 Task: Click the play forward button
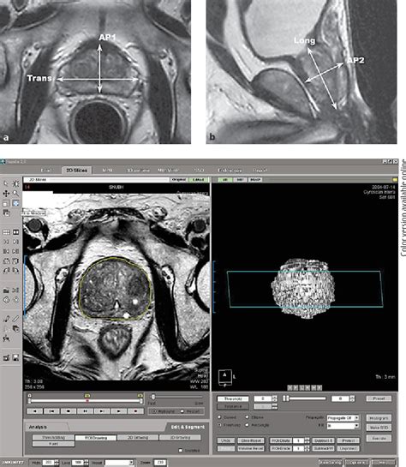click(x=119, y=411)
